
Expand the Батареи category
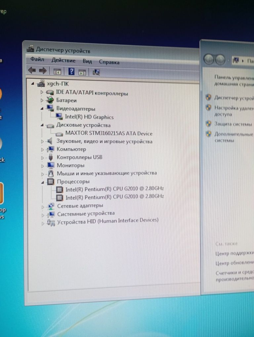(x=42, y=100)
